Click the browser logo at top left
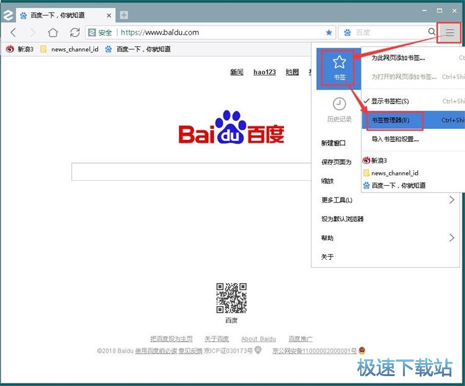This screenshot has width=465, height=386. click(7, 15)
